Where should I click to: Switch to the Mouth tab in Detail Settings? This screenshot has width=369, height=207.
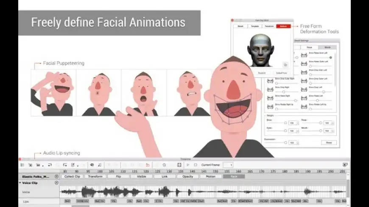(327, 47)
